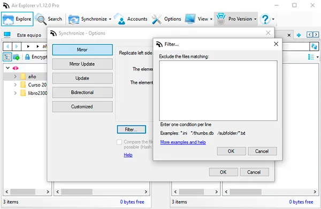Open the Help link in Synchronize Options
The height and width of the screenshot is (209, 321).
point(128,155)
